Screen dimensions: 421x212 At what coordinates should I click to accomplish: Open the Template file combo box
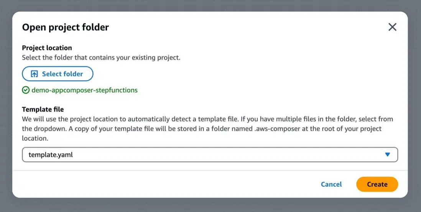pos(210,155)
